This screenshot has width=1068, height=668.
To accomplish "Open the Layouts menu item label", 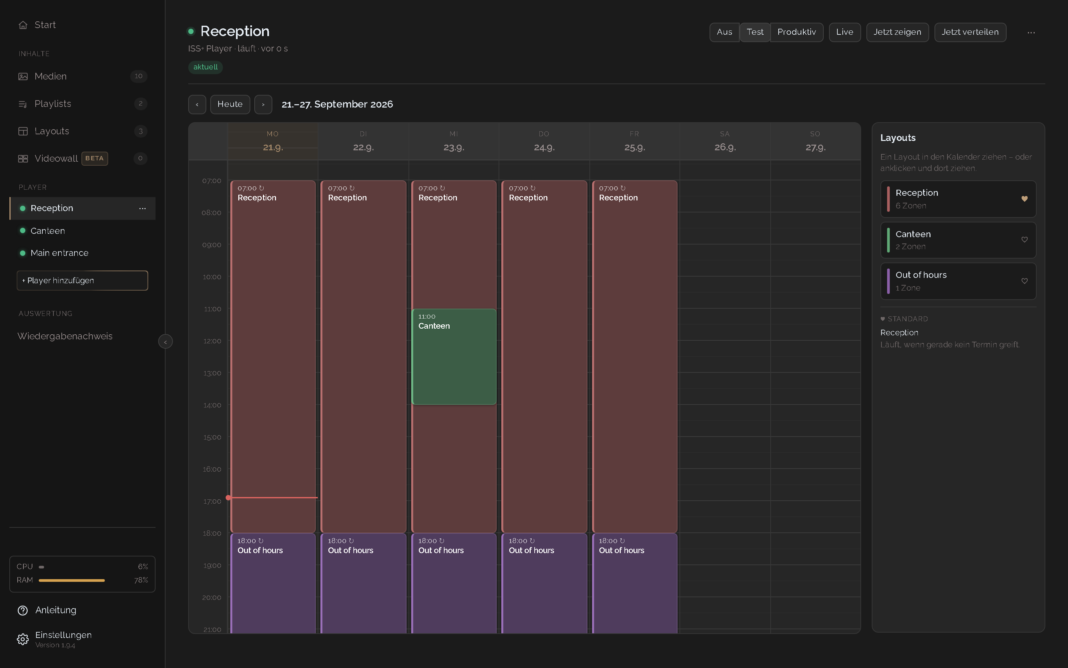I will point(52,131).
